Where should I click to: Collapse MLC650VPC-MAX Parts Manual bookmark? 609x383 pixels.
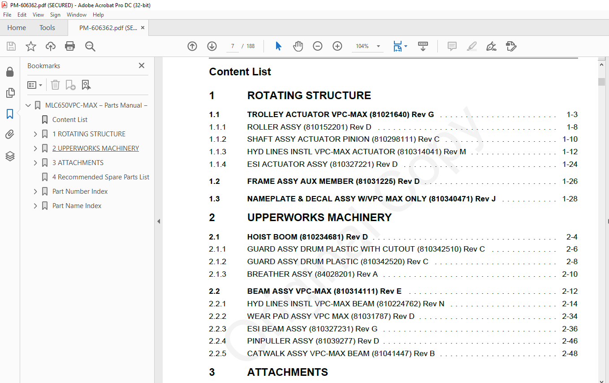(x=28, y=105)
